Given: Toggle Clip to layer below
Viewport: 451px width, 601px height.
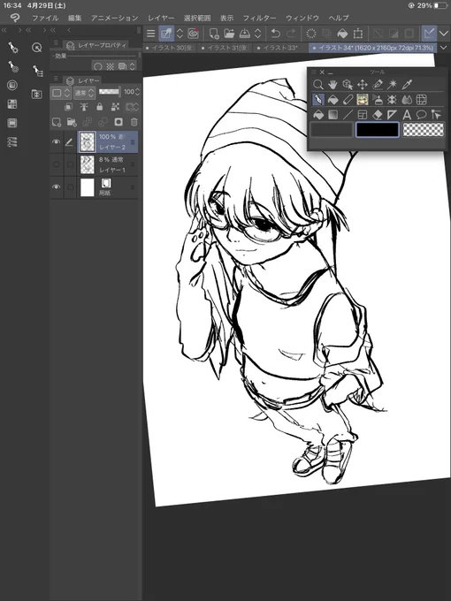Looking at the screenshot, I should coord(68,107).
